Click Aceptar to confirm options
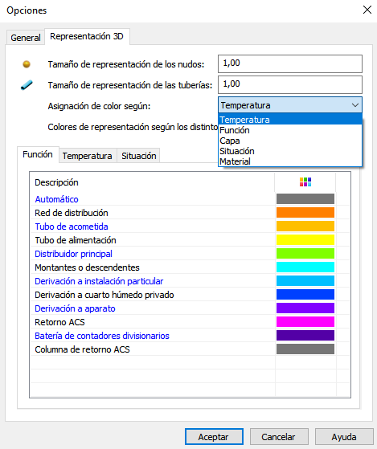The width and height of the screenshot is (377, 449). coord(214,437)
